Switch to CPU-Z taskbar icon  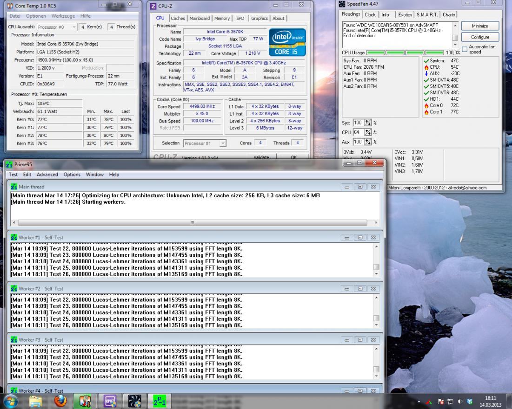(x=110, y=401)
